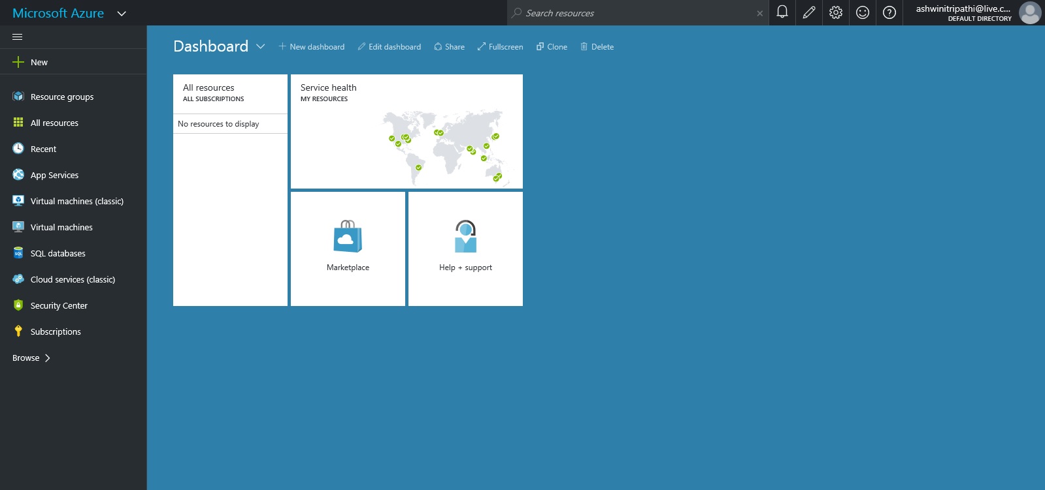Open the Virtual machines sidebar label
The width and height of the screenshot is (1045, 490).
pyautogui.click(x=61, y=227)
